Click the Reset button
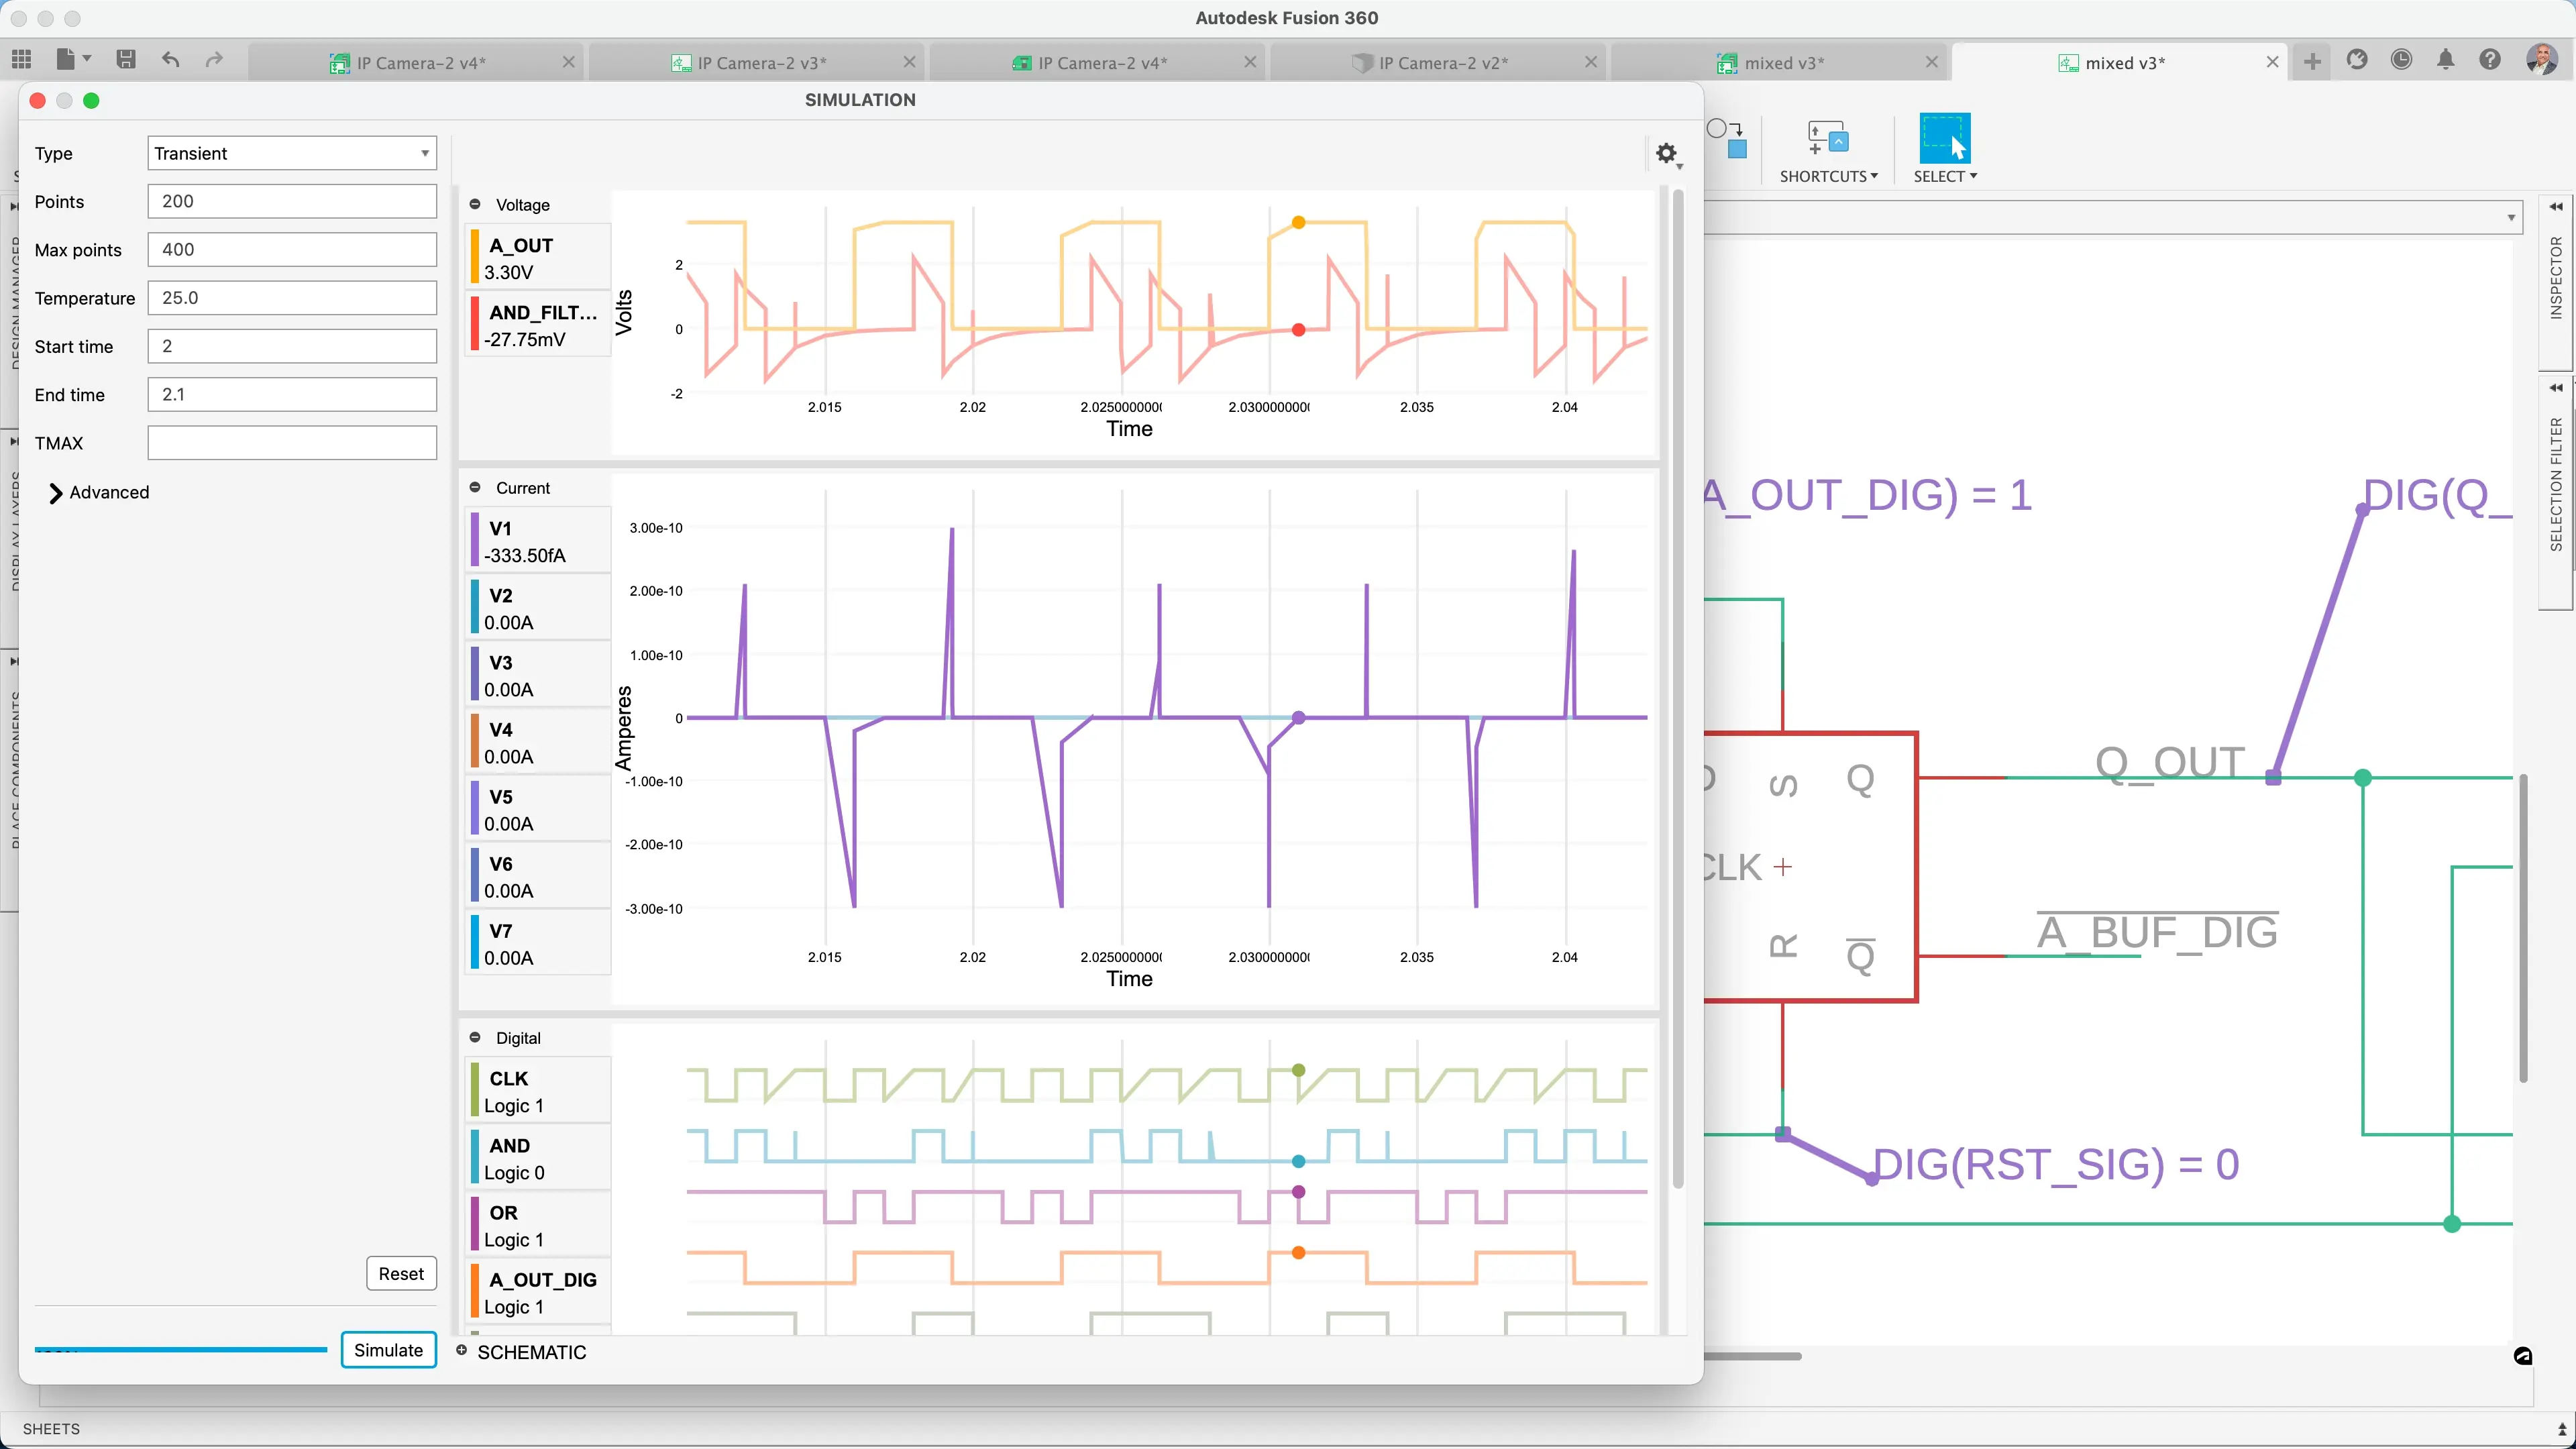Viewport: 2576px width, 1449px height. [x=401, y=1273]
